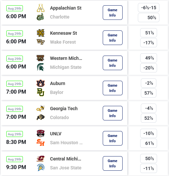Select the Auburn AU logo
This screenshot has height=176, width=169.
40,83
